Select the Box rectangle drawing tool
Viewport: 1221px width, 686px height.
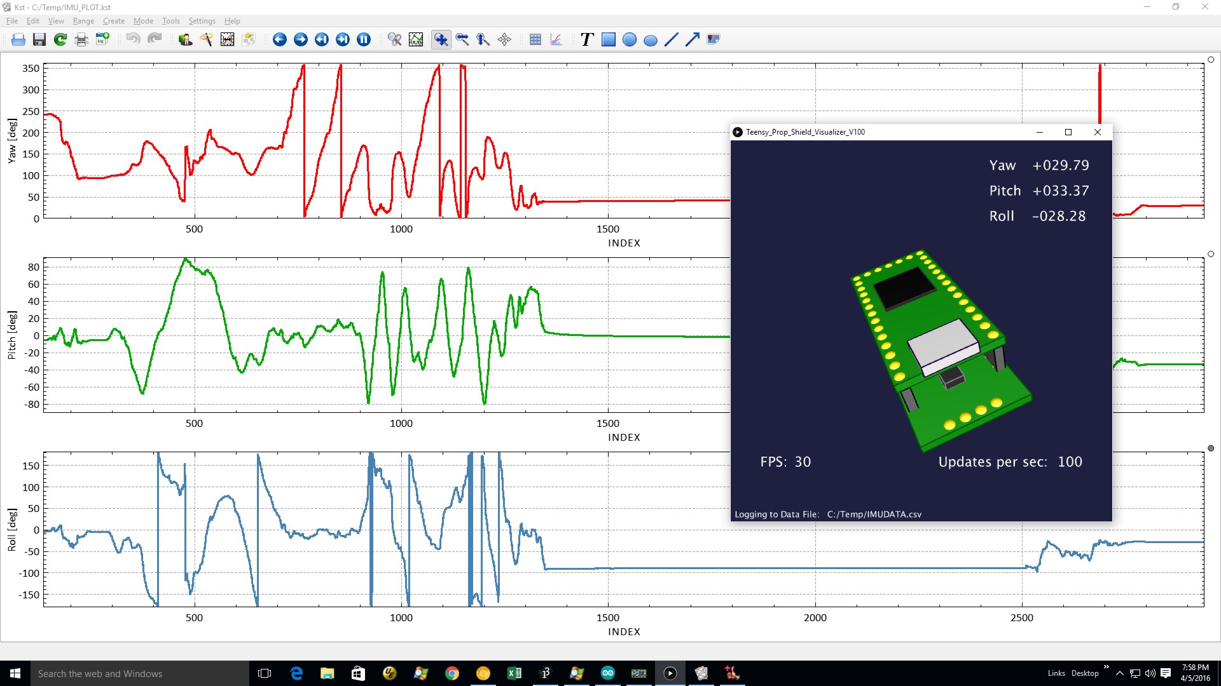click(609, 39)
